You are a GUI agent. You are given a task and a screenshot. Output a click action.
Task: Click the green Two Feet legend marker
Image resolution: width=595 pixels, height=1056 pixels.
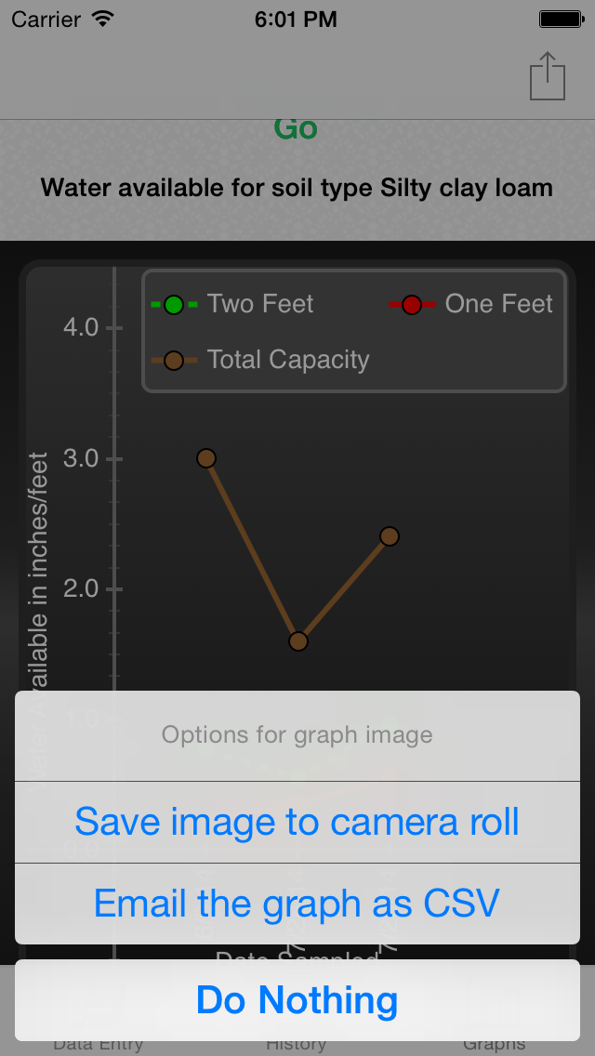click(174, 304)
